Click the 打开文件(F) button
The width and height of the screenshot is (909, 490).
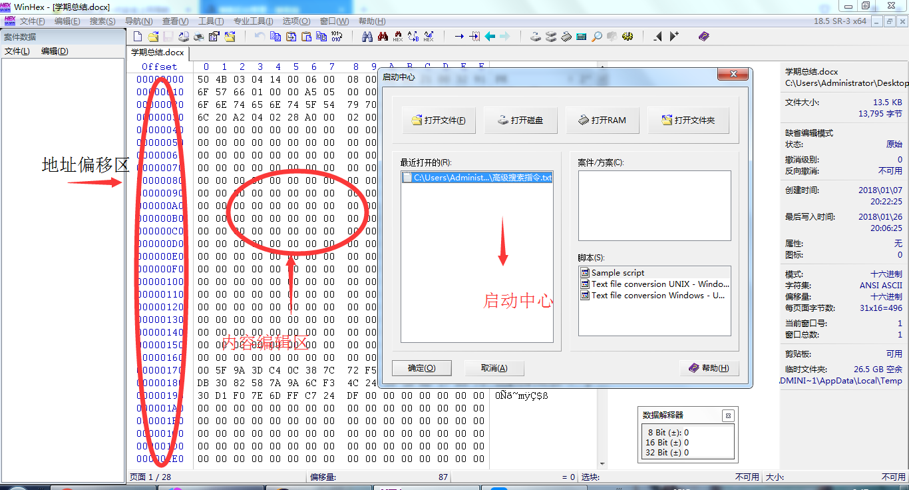click(x=439, y=121)
